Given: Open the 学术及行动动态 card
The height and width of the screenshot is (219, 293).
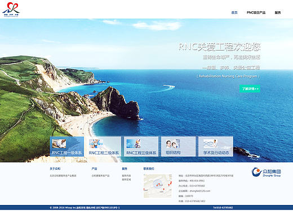Looking at the screenshot, I should pyautogui.click(x=216, y=147).
